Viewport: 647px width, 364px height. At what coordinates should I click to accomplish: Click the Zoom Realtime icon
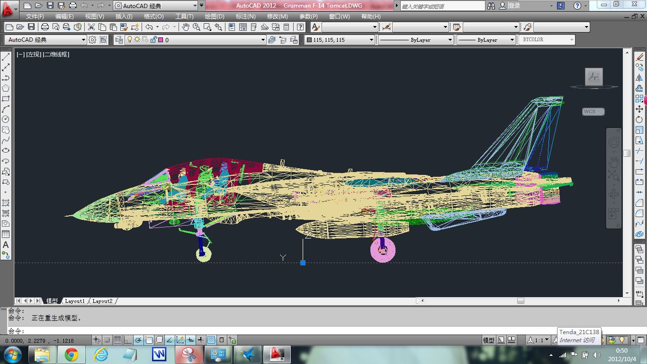pyautogui.click(x=196, y=27)
